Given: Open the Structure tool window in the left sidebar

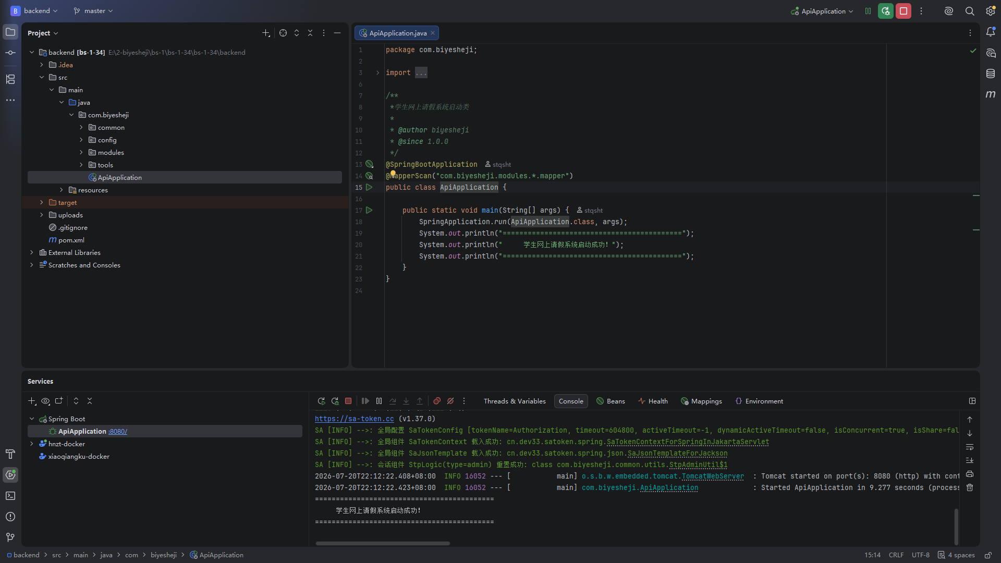Looking at the screenshot, I should click(10, 79).
